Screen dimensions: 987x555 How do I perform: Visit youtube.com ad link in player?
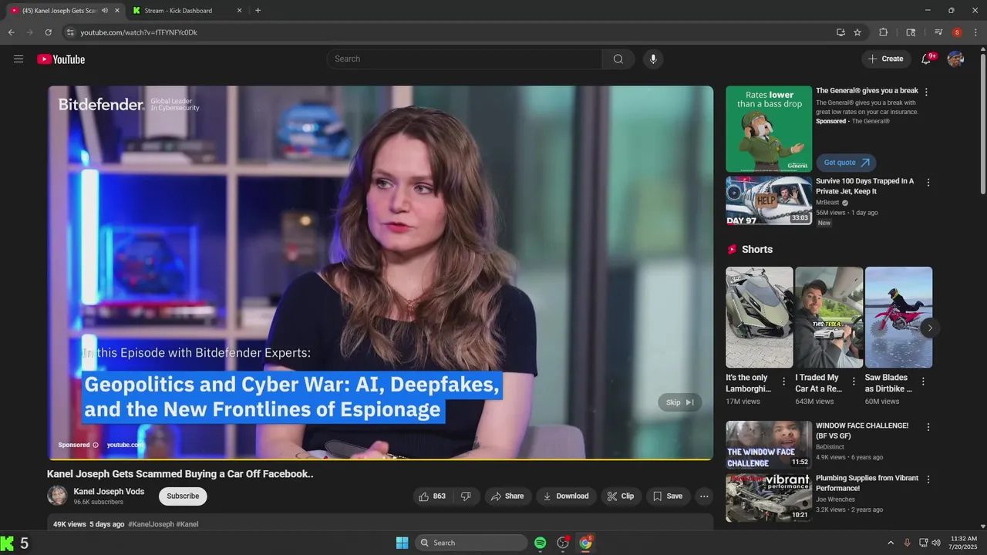(125, 445)
